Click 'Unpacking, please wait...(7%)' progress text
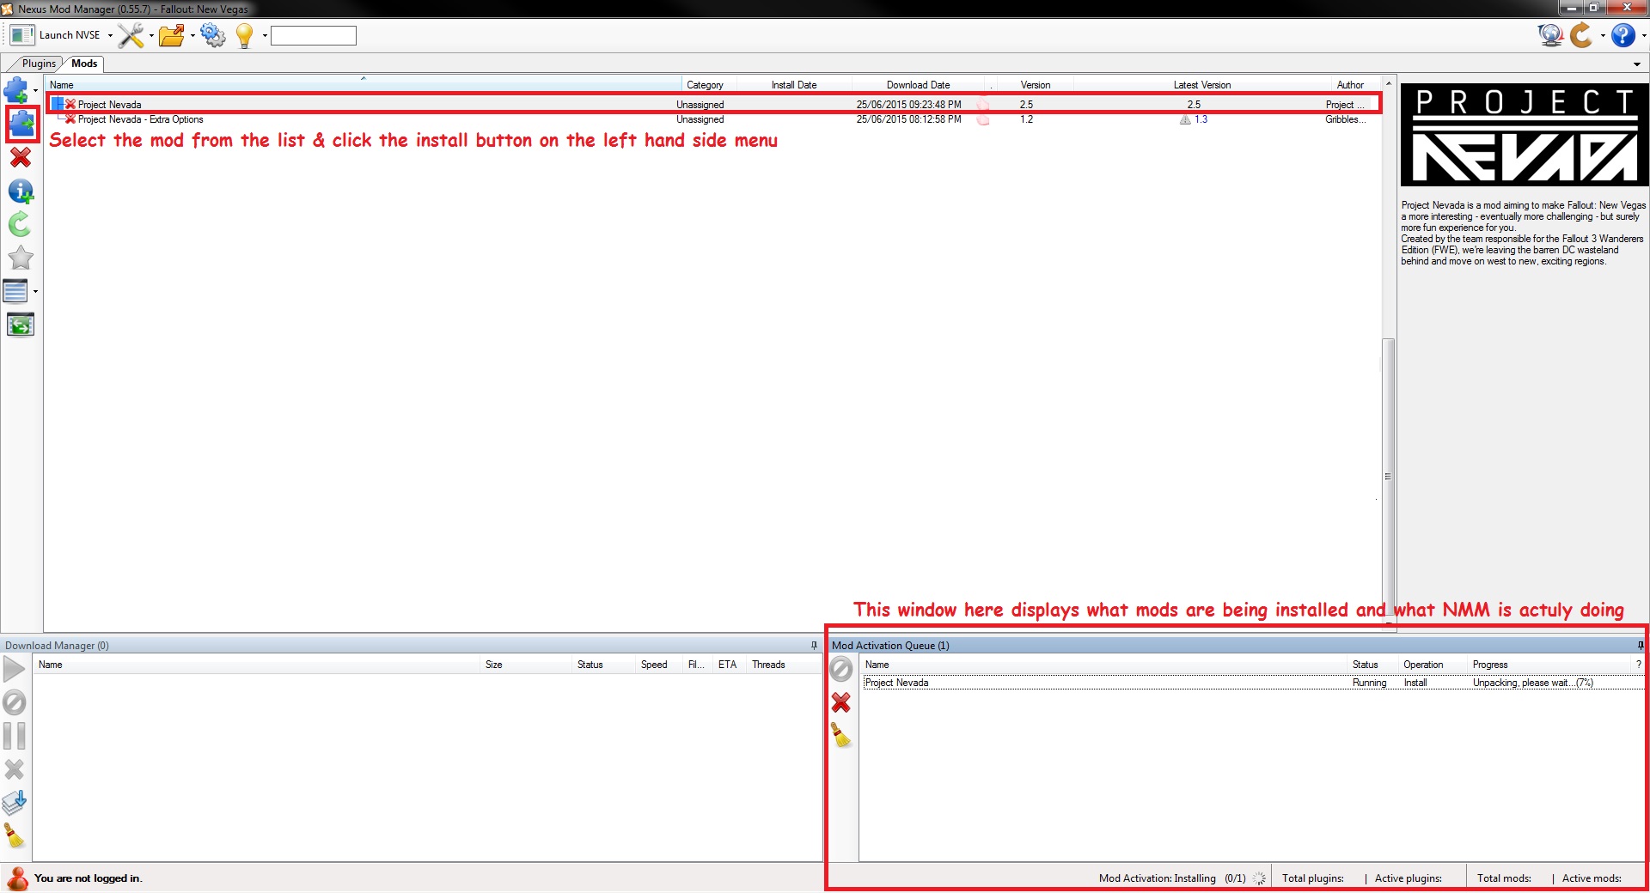Image resolution: width=1650 pixels, height=893 pixels. 1533,683
